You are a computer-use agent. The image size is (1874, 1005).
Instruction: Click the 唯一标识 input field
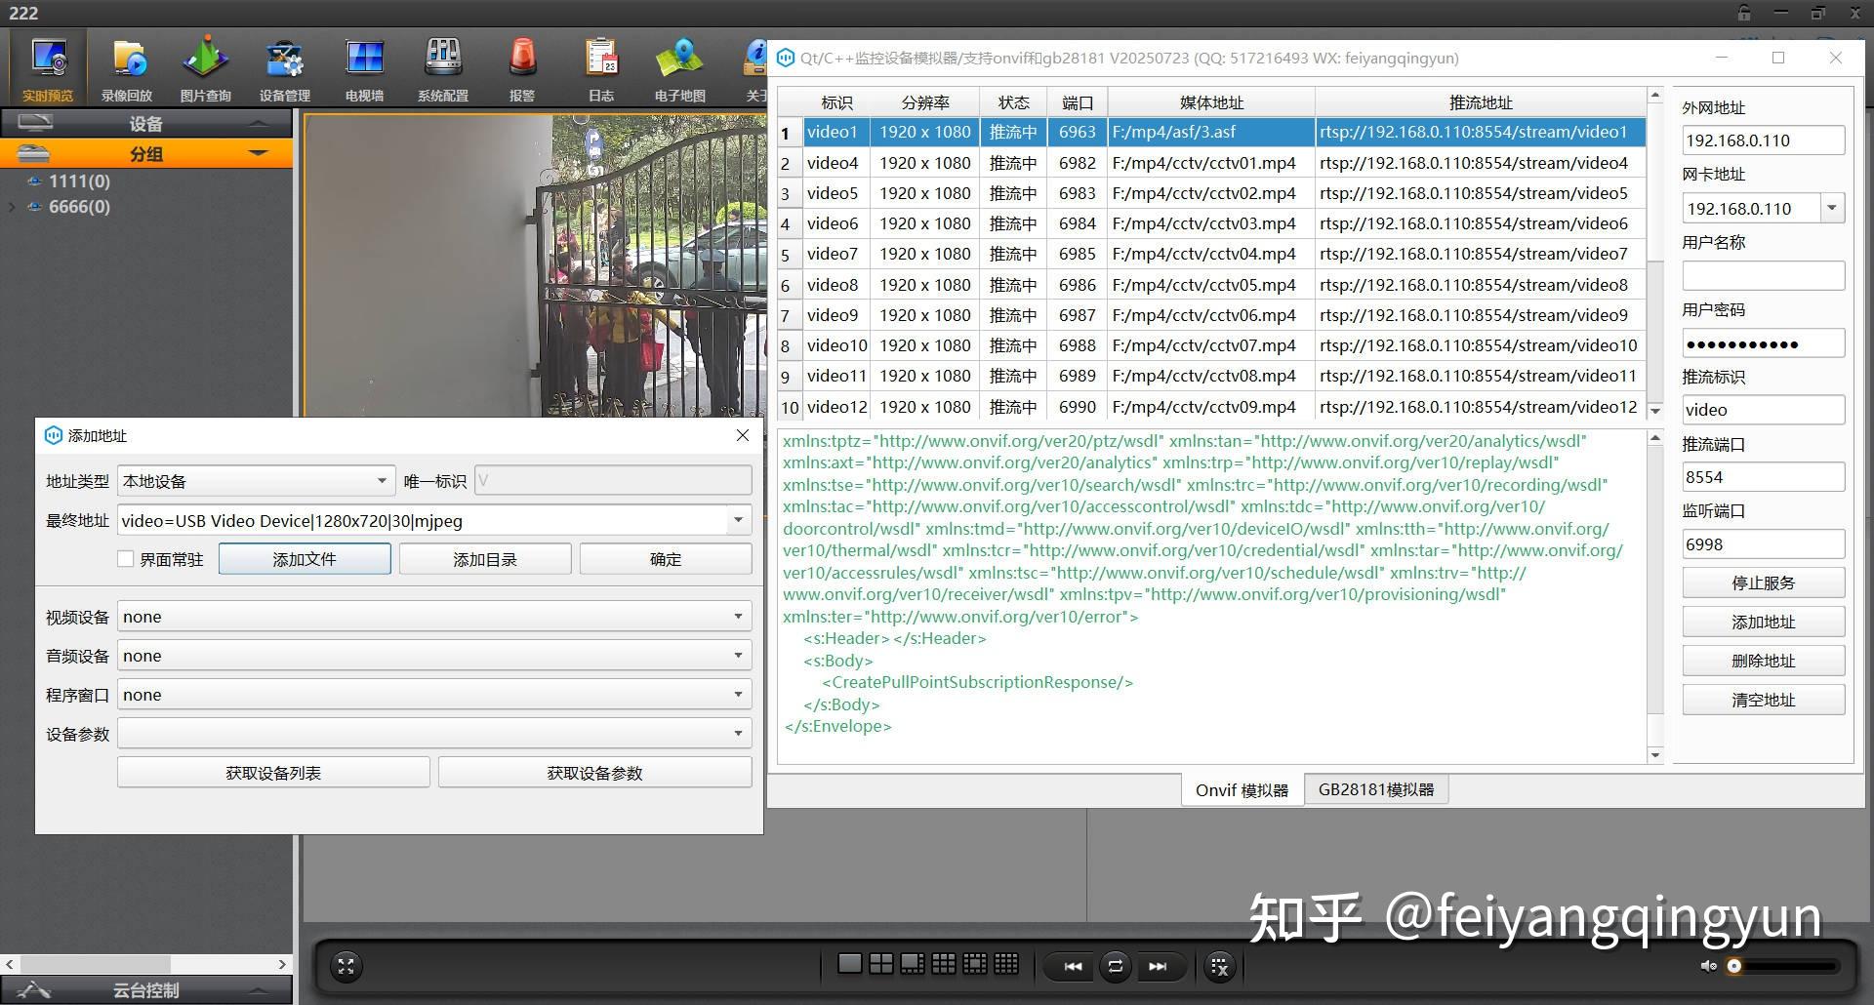612,480
